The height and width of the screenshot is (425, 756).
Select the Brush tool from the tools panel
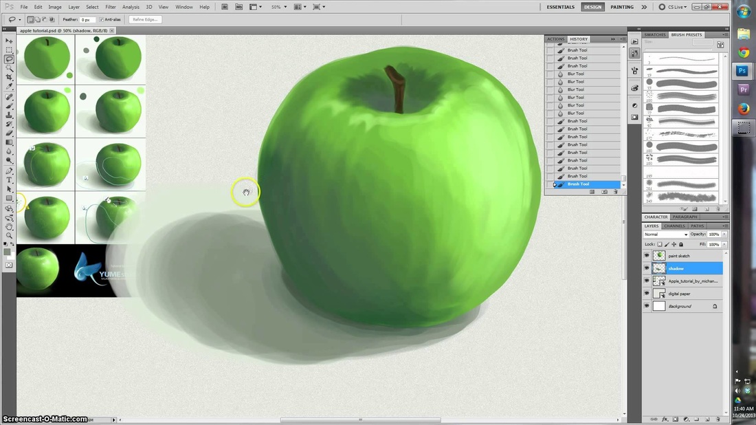click(9, 107)
